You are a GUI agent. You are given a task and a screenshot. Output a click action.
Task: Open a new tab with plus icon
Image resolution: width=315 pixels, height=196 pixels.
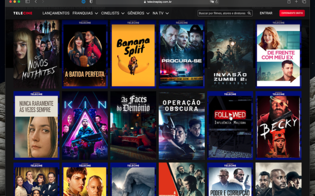point(296,2)
